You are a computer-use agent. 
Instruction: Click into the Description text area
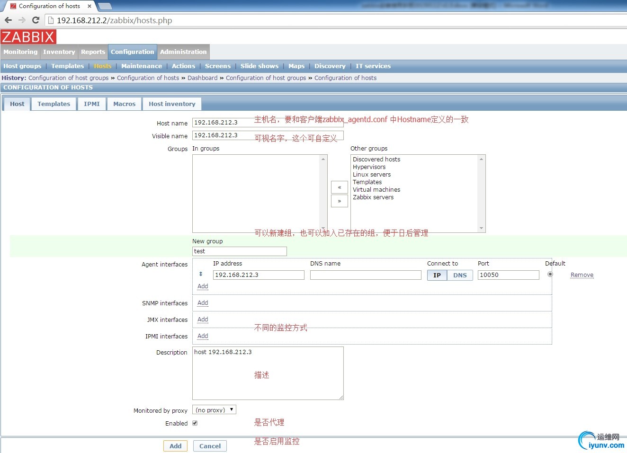coord(268,373)
